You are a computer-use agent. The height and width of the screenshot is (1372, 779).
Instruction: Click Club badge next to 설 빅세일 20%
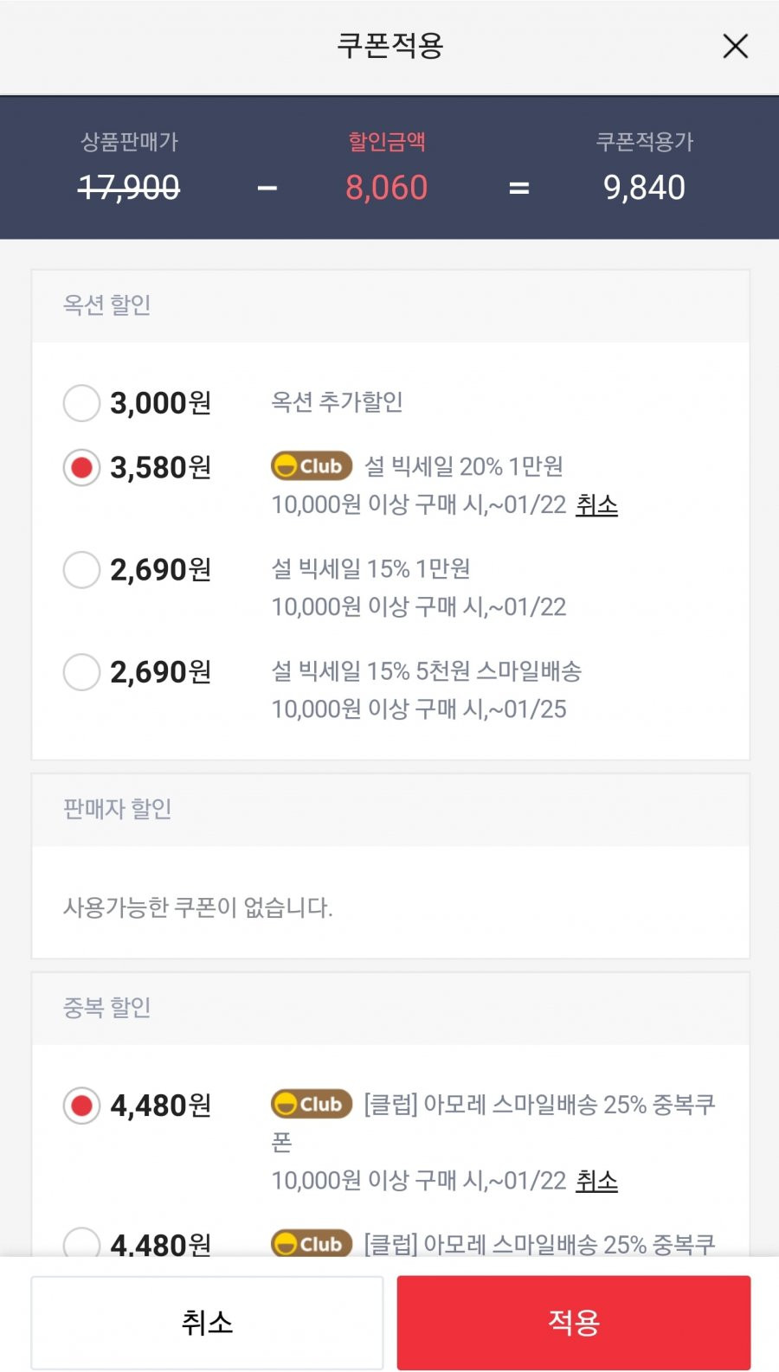[312, 466]
